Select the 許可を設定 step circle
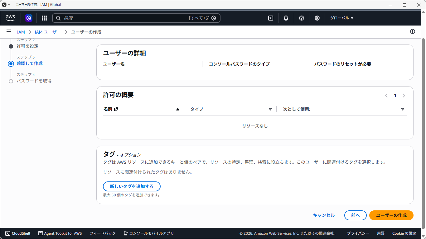Screen dimensions: 426x239 11,46
